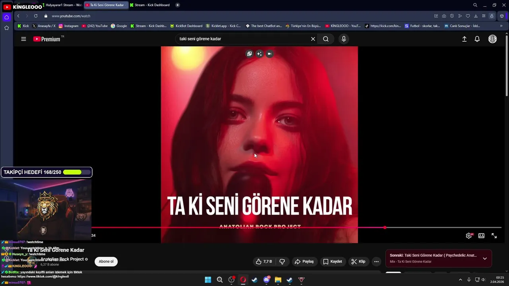The height and width of the screenshot is (286, 509).
Task: Open YouTube notifications bell
Action: [x=477, y=39]
